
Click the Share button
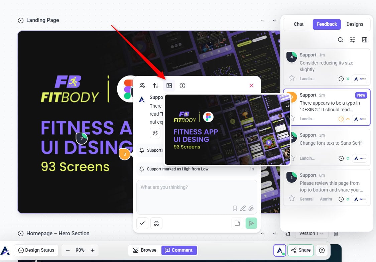tap(300, 250)
